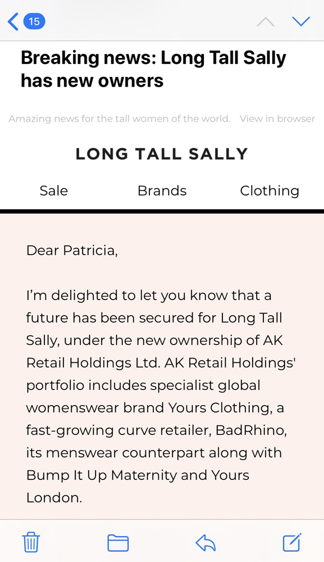Image resolution: width=324 pixels, height=562 pixels.
Task: Open the View in browser link
Action: [x=277, y=119]
